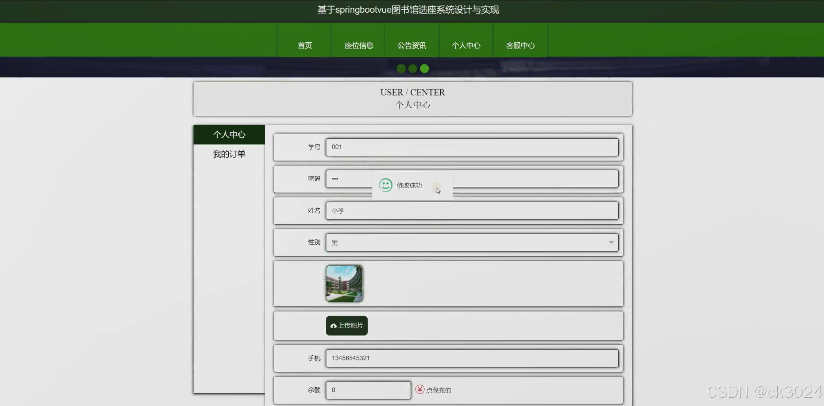Select the third carousel dot indicator
This screenshot has height=406, width=824.
424,69
